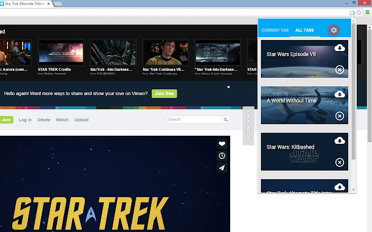Download Star Wars: Kitbashed video
The height and width of the screenshot is (232, 372).
click(339, 140)
